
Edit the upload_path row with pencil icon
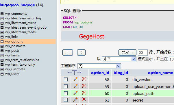coord(75,93)
